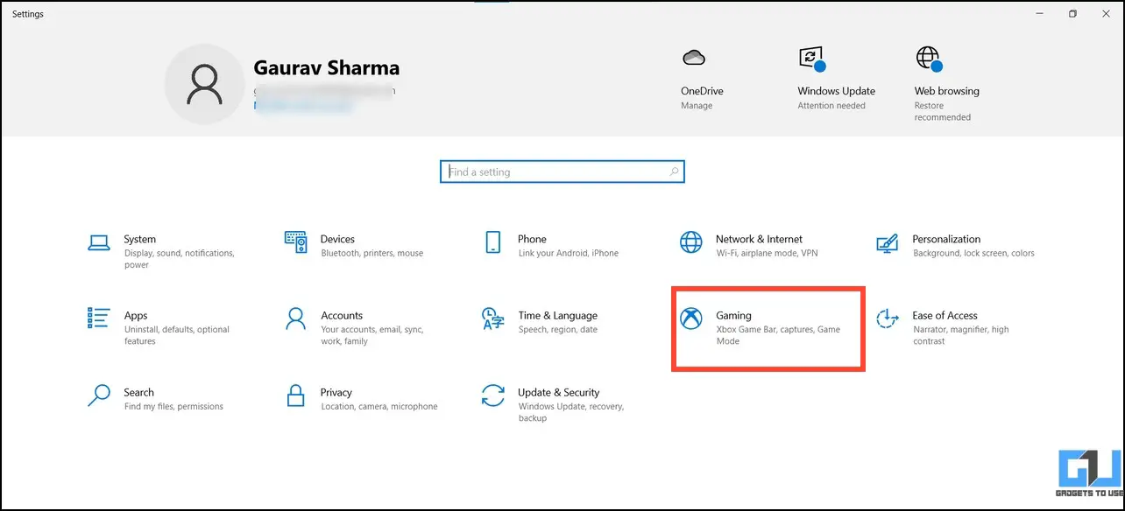This screenshot has width=1125, height=511.
Task: Click the Gaurav Sharma account name
Action: [326, 67]
